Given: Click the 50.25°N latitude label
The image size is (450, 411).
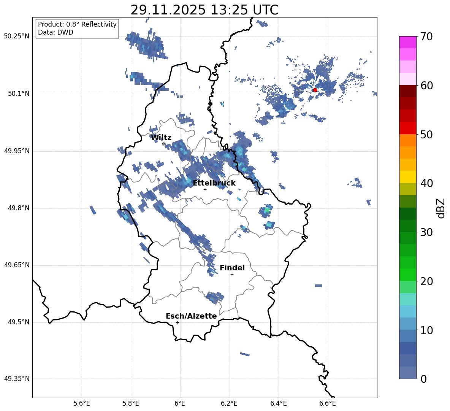Looking at the screenshot, I should [17, 36].
